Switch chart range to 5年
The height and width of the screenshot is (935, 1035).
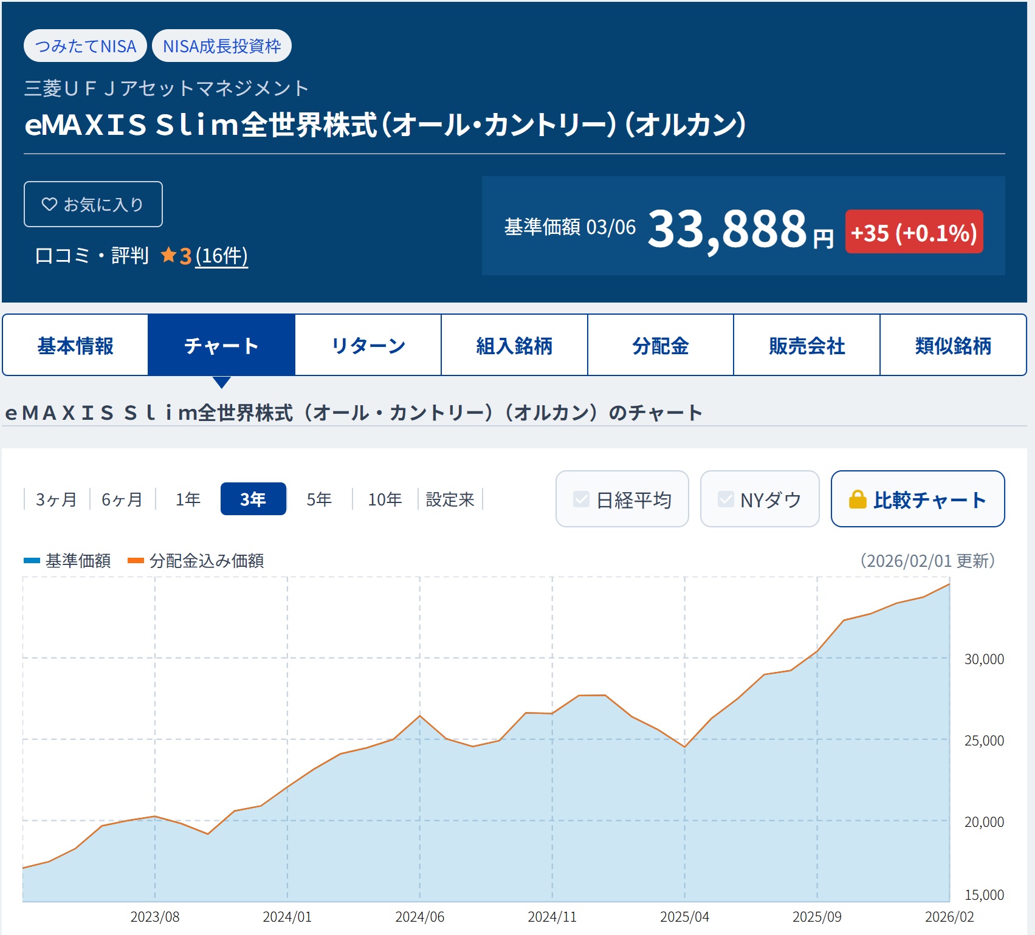tap(318, 499)
